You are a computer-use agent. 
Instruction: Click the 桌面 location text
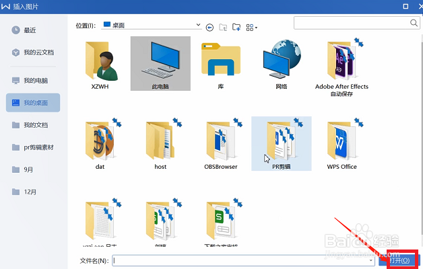(x=119, y=26)
